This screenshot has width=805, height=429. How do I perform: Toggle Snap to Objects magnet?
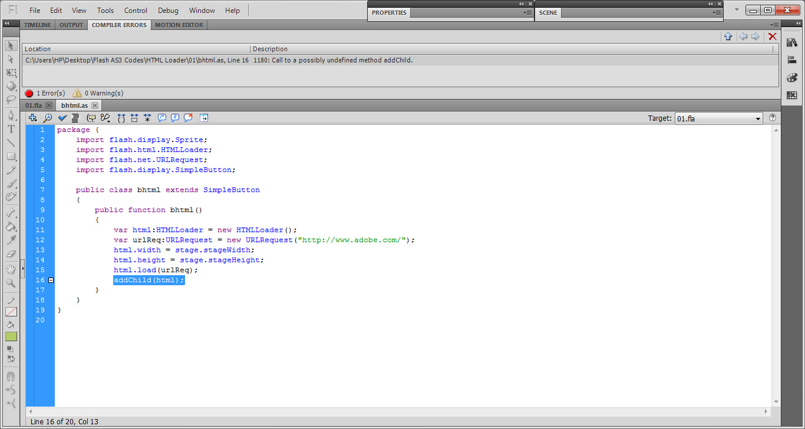pyautogui.click(x=11, y=377)
